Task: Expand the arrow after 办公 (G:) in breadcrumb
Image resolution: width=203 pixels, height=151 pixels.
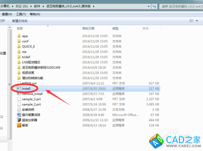Action: [x=31, y=6]
